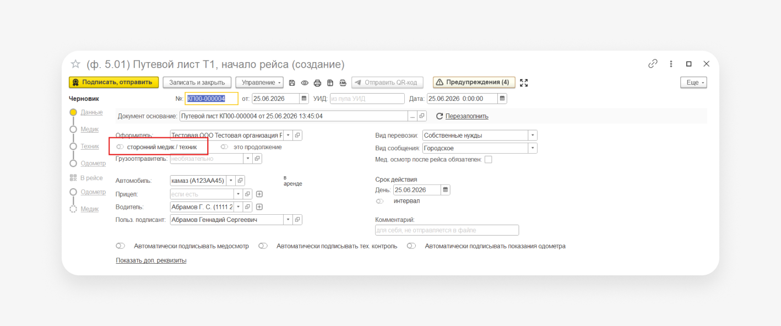Click the 'Дата' field showing 25.06.2026 0:00:00
781x326 pixels.
pyautogui.click(x=462, y=99)
